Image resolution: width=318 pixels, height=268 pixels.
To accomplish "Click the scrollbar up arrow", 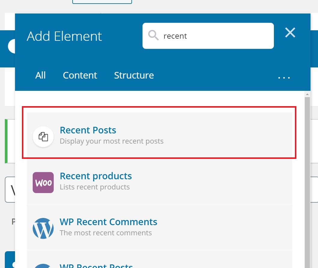I will [x=307, y=94].
